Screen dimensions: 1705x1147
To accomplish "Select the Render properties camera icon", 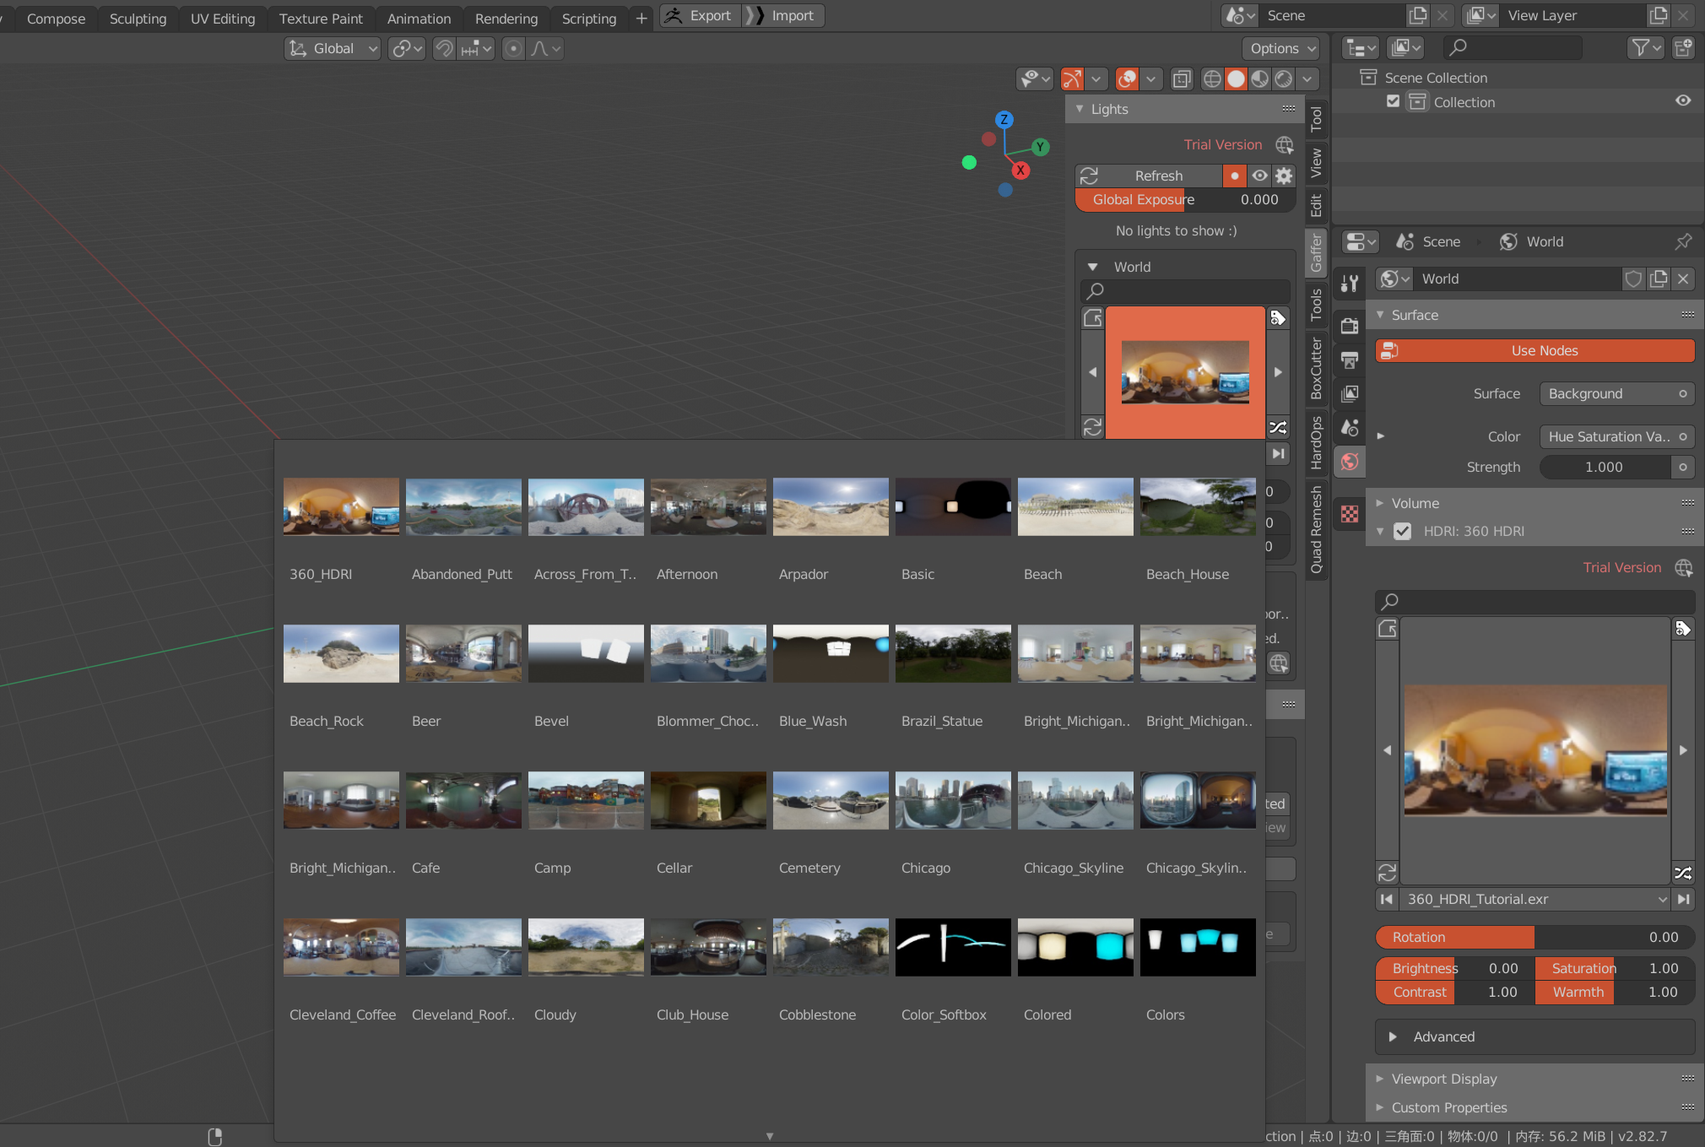I will point(1348,327).
